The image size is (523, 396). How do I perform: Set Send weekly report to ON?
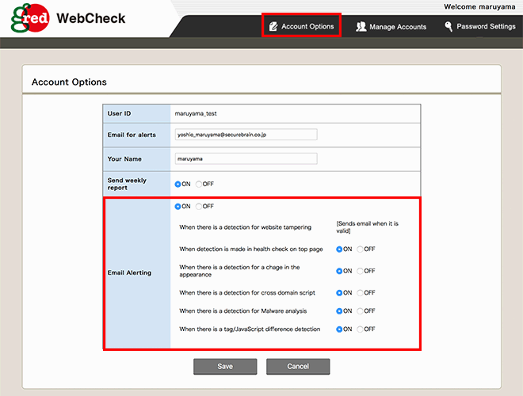point(178,184)
